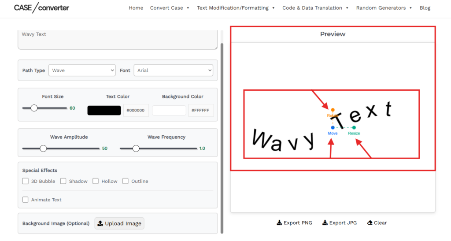
Task: Click the #FFFFFF background hex field
Action: tap(201, 111)
